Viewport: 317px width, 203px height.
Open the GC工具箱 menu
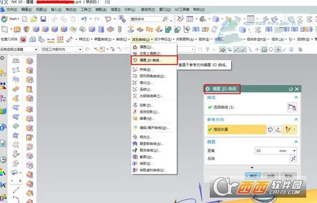point(182,9)
